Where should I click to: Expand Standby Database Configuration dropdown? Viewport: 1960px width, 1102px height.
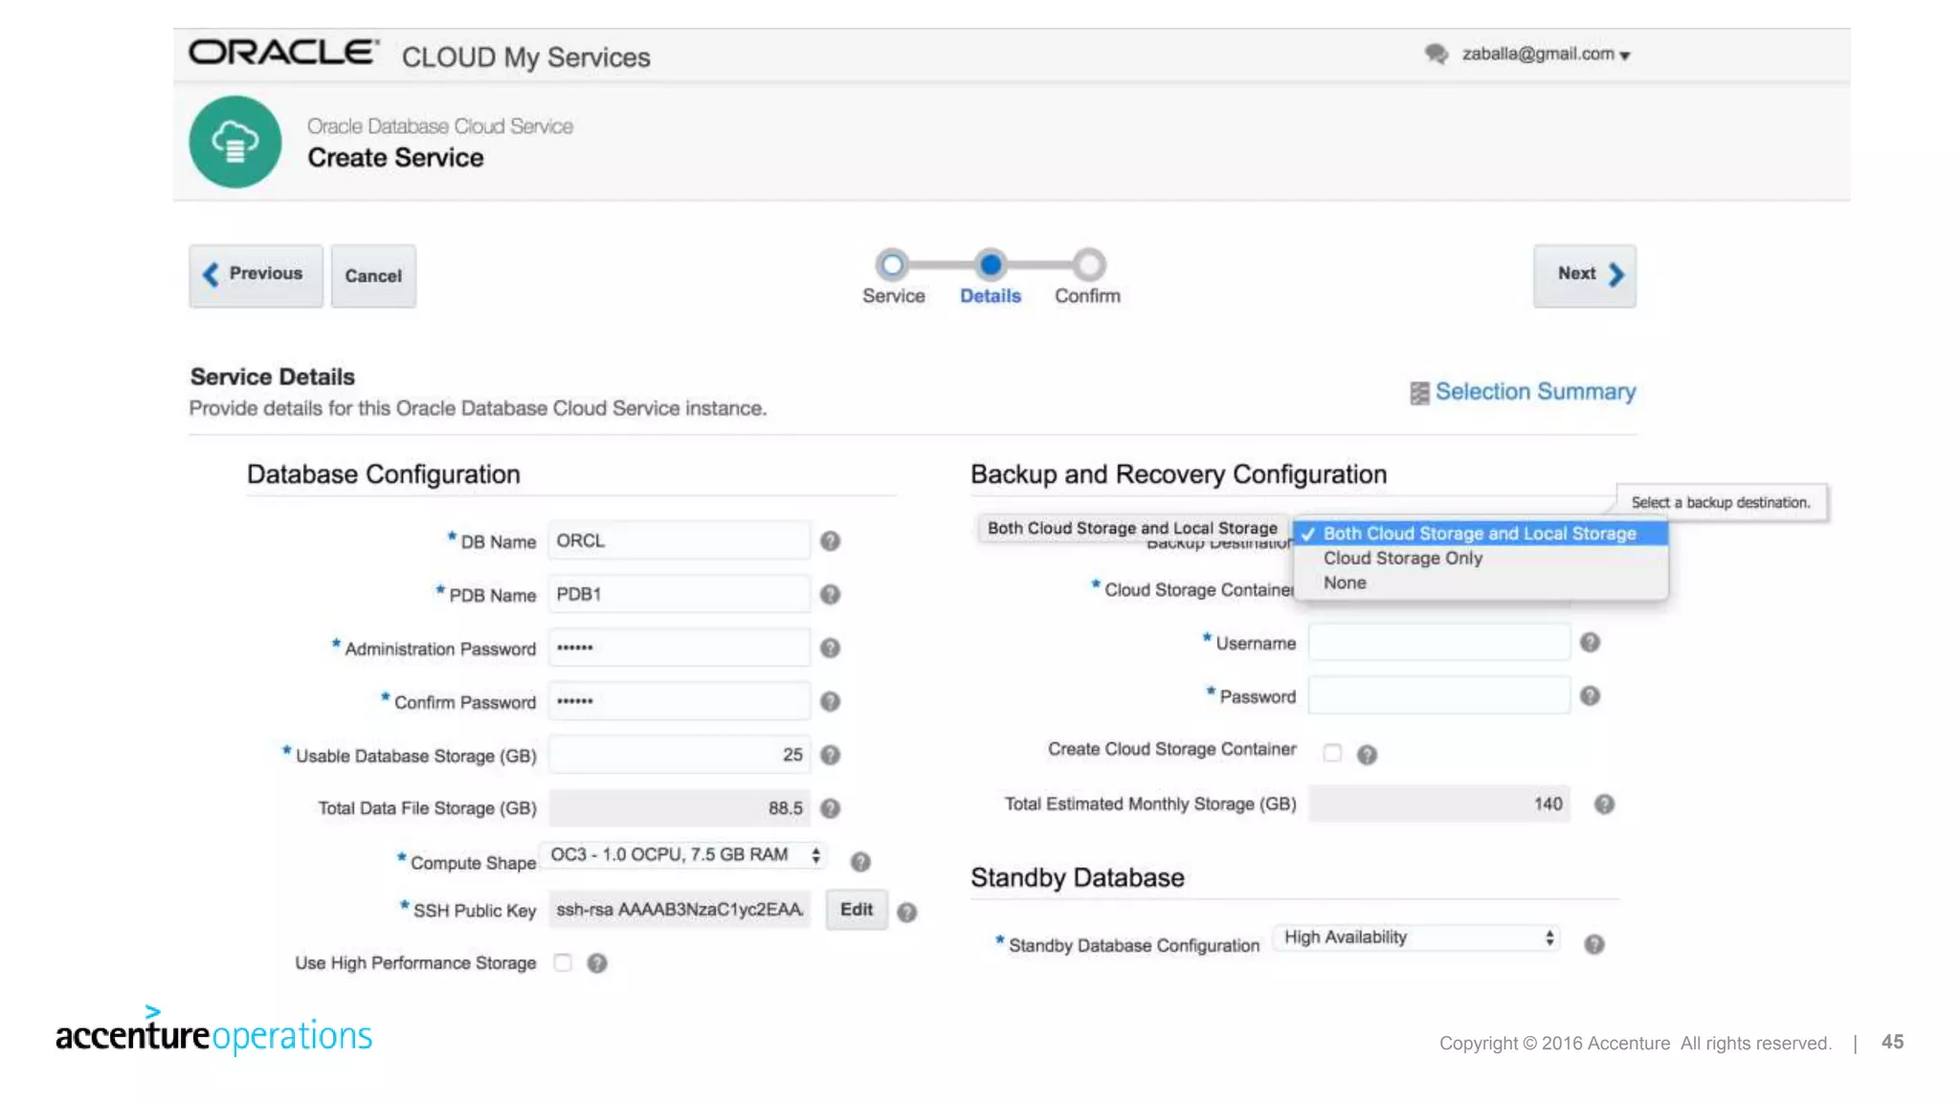click(x=1416, y=937)
